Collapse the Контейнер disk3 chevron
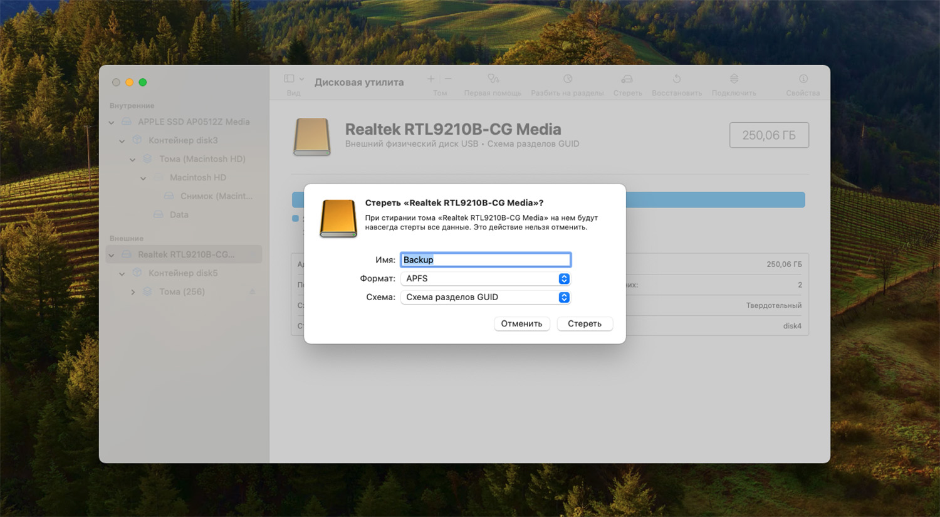Image resolution: width=940 pixels, height=517 pixels. (x=122, y=141)
